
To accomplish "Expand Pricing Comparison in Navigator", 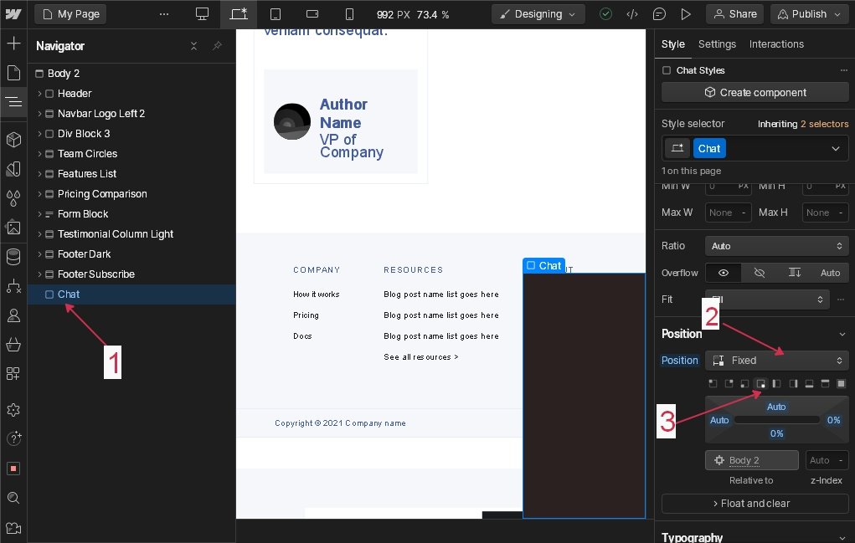I will click(39, 194).
